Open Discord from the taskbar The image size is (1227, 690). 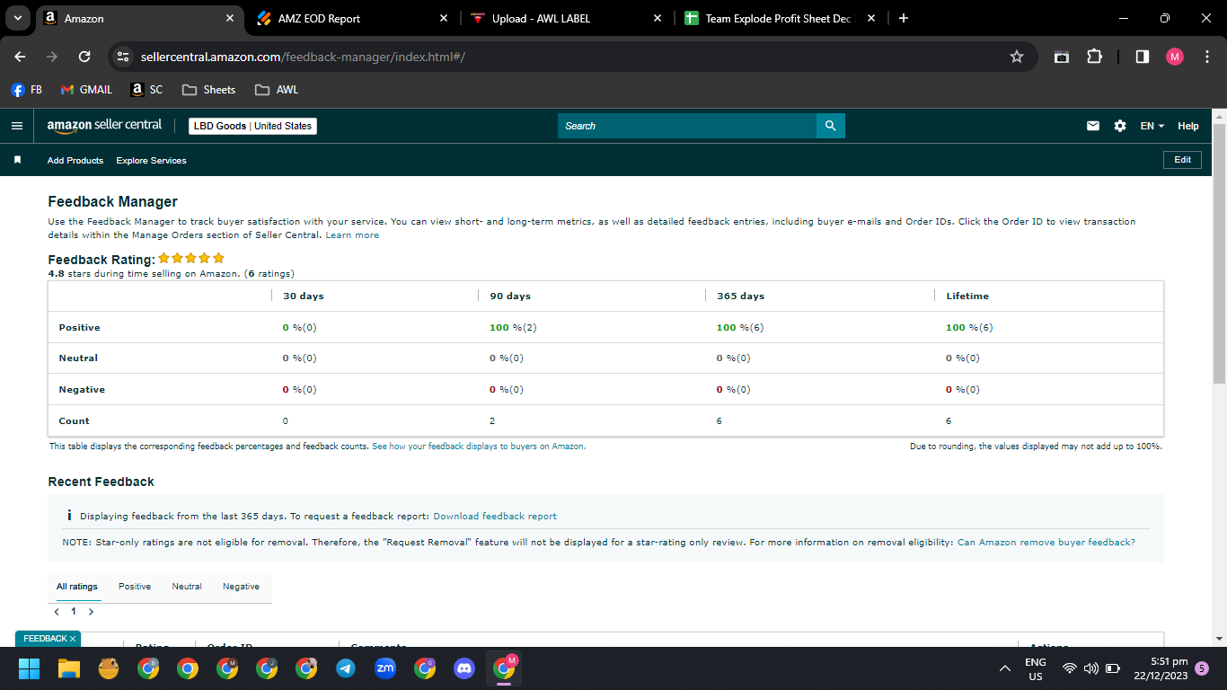tap(464, 668)
